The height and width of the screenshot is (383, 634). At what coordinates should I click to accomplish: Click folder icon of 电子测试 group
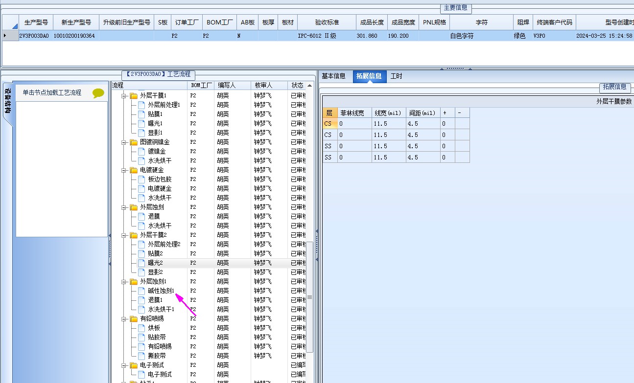134,365
